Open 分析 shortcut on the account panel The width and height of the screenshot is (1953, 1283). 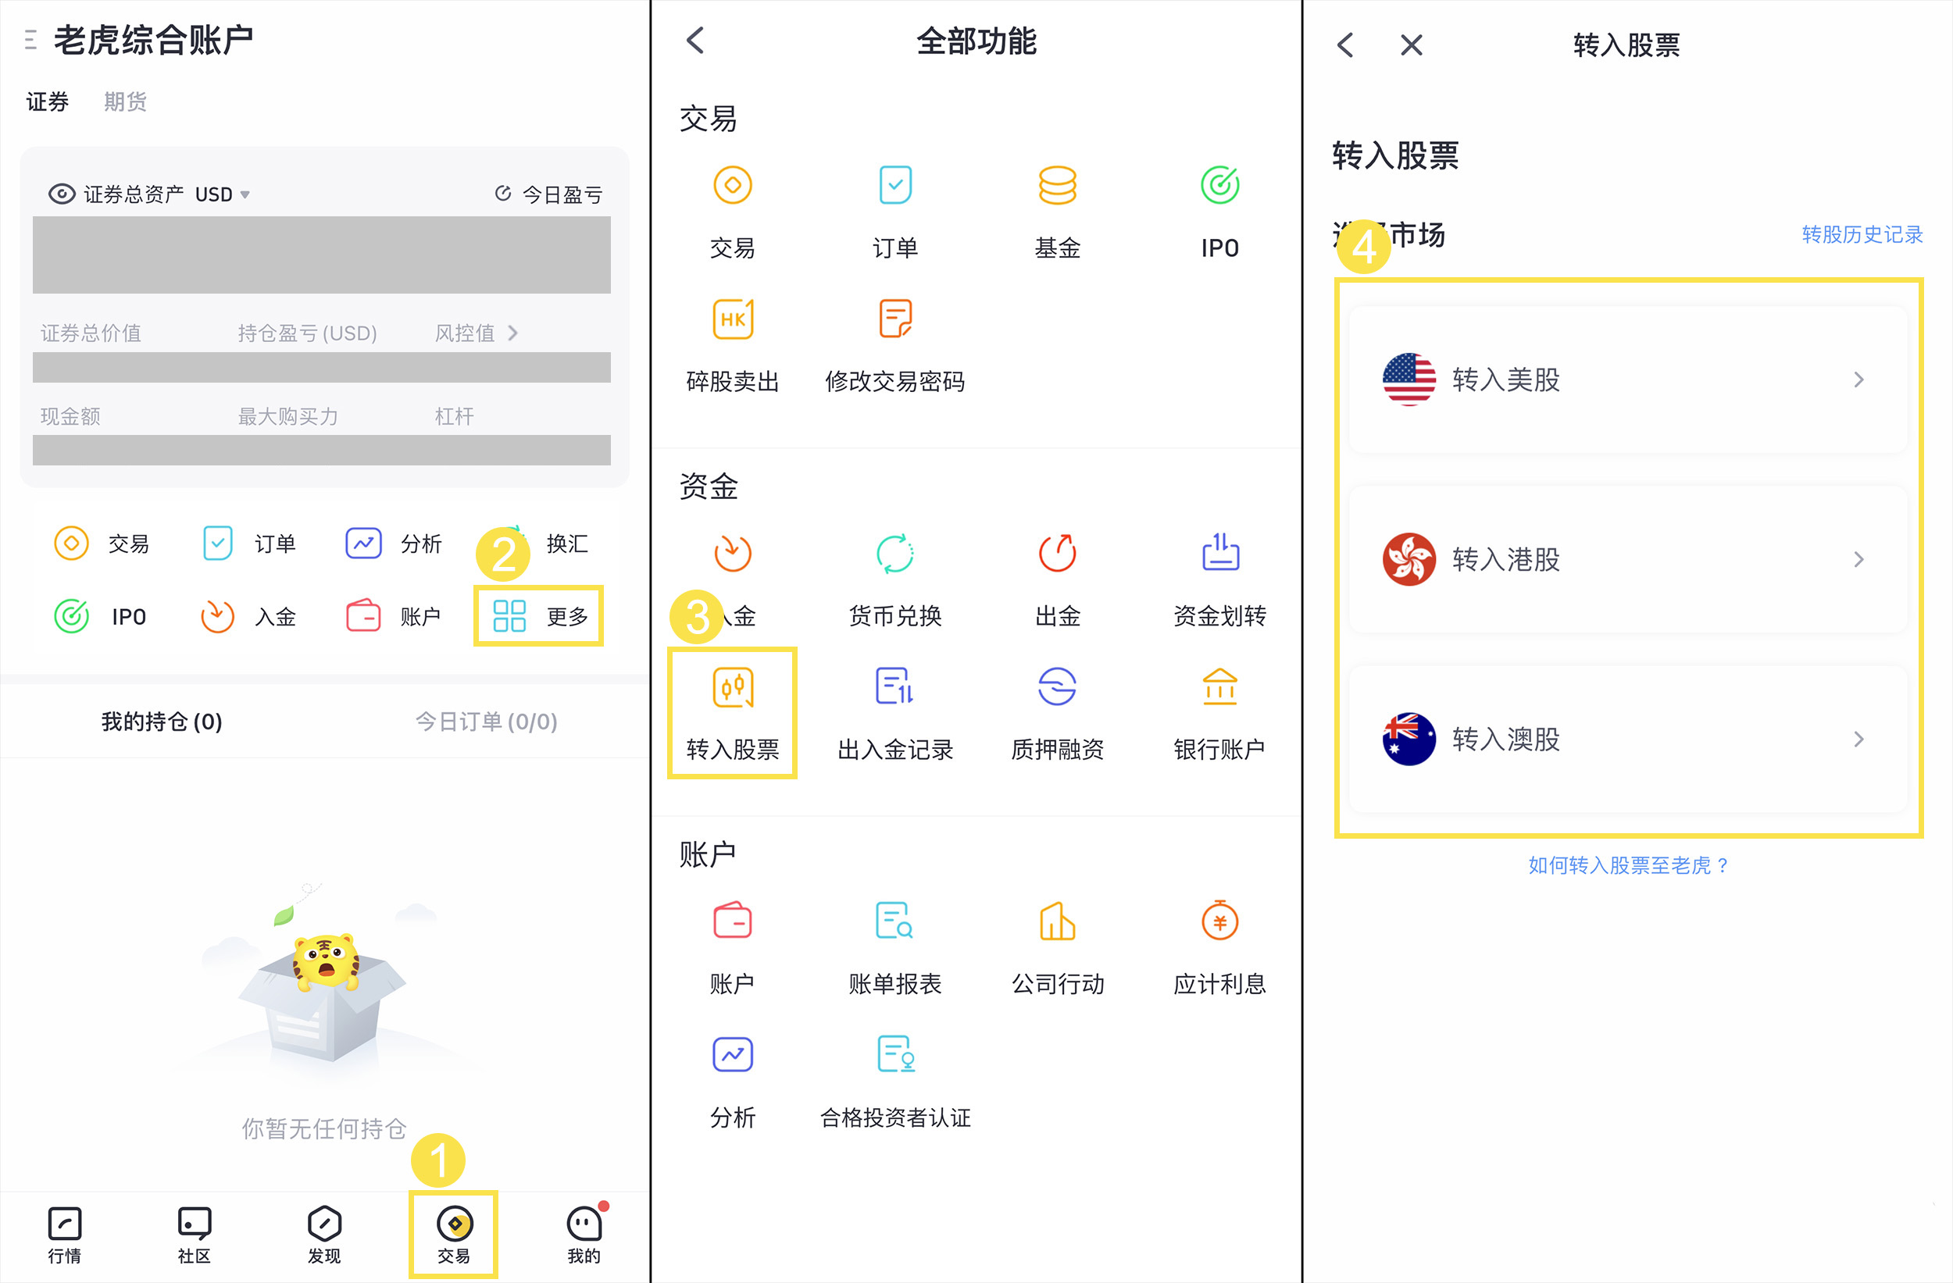click(394, 543)
